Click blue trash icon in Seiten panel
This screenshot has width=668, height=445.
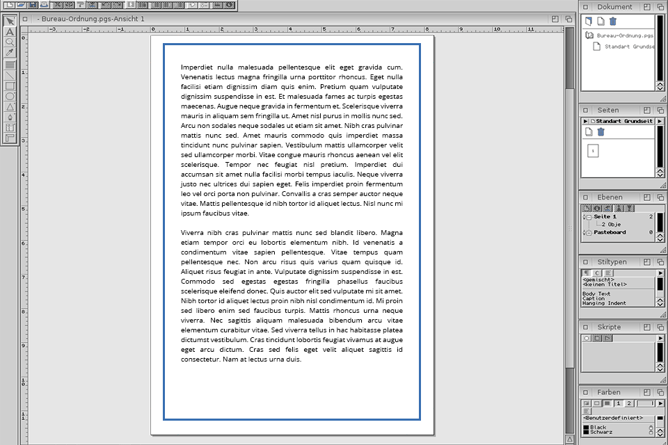601,132
